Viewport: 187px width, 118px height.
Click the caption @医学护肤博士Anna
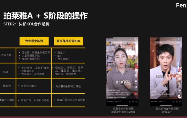point(123,112)
